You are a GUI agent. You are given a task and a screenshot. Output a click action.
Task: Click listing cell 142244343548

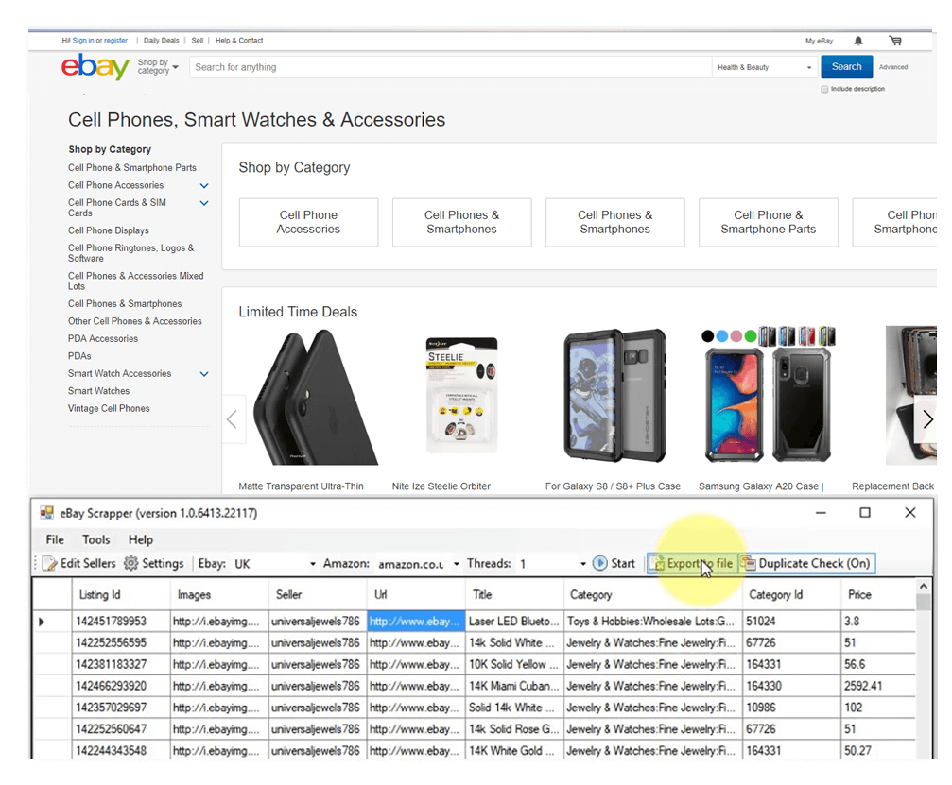(121, 750)
